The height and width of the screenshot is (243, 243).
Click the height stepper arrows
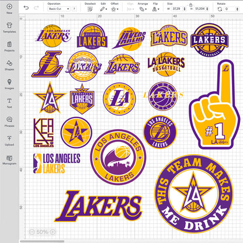point(207,9)
